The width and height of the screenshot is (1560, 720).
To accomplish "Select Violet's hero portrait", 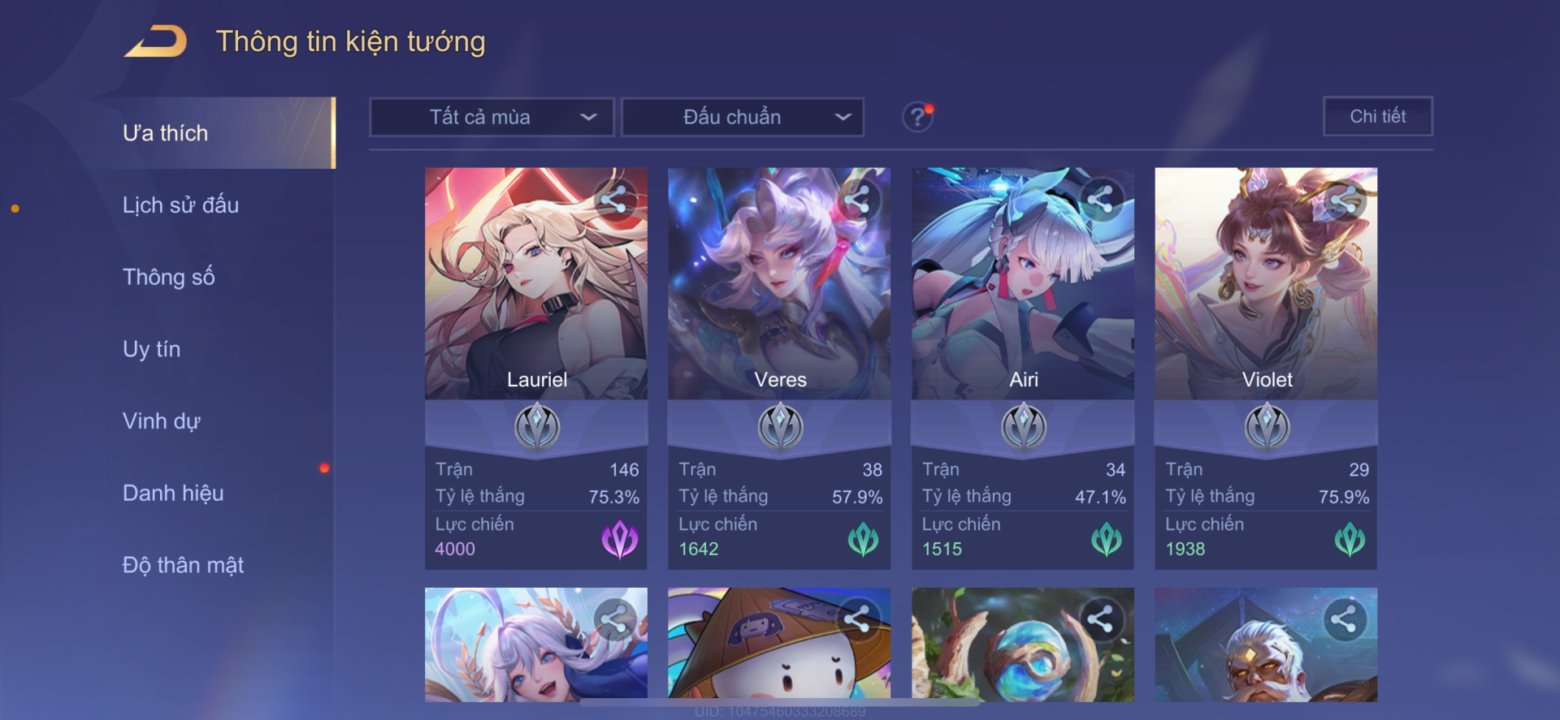I will 1266,283.
